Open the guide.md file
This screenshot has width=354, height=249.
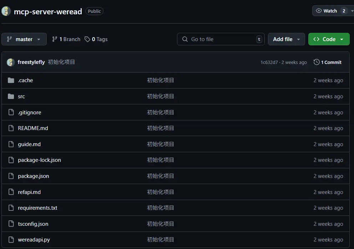[29, 144]
